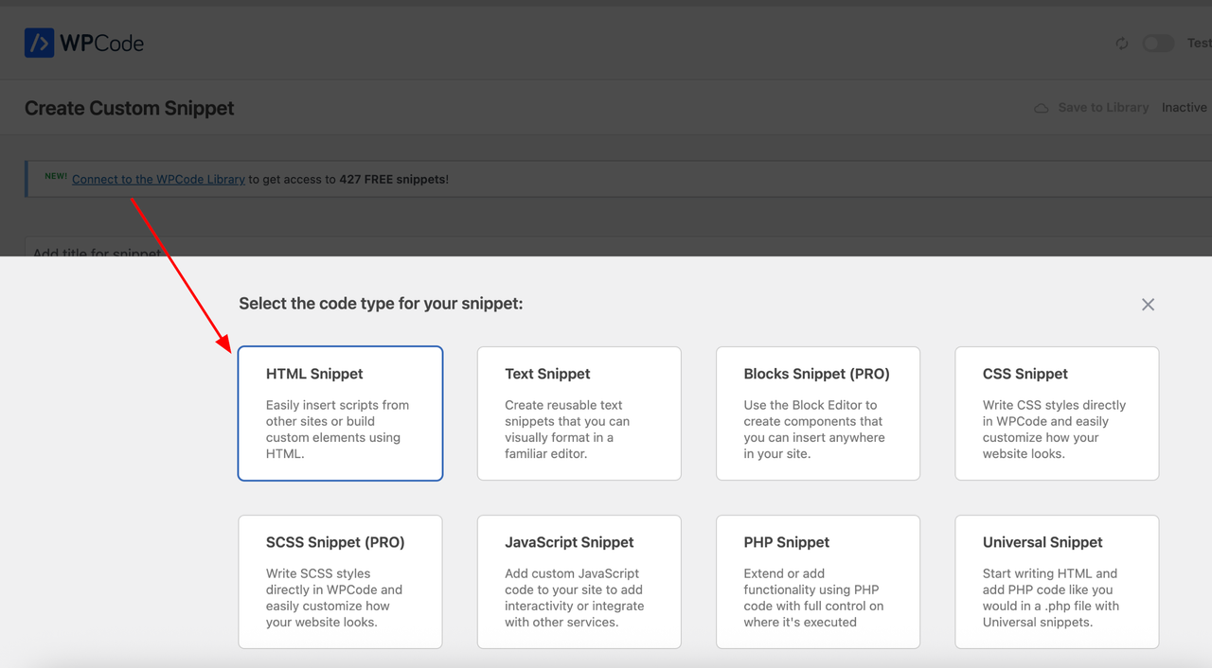Choose the SCSS Snippet (PRO) card
The image size is (1212, 668).
click(x=340, y=581)
